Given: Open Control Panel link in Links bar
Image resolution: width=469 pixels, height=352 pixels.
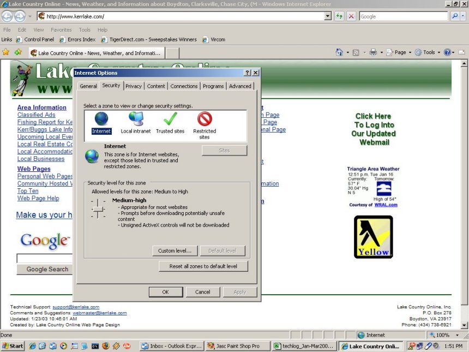Looking at the screenshot, I should point(35,39).
